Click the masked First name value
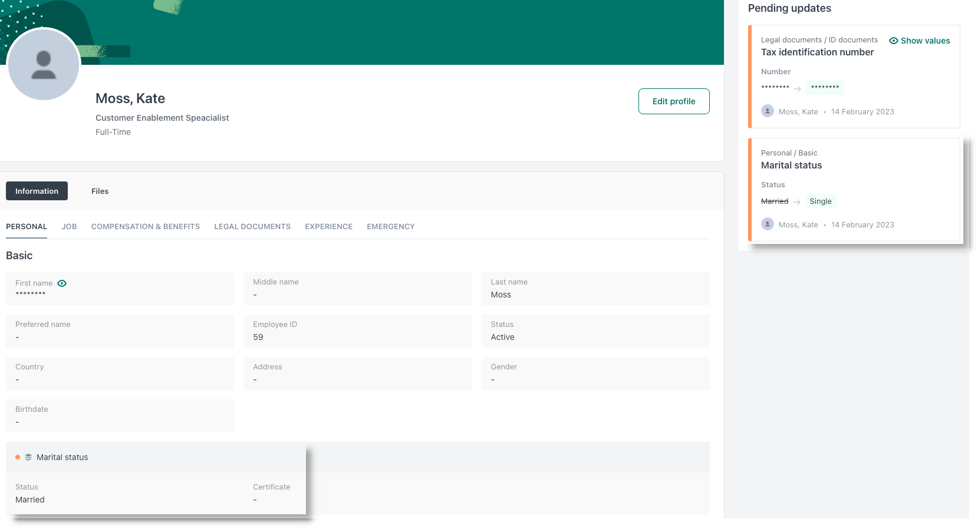The height and width of the screenshot is (529, 978). pyautogui.click(x=30, y=294)
